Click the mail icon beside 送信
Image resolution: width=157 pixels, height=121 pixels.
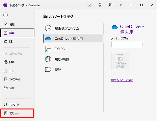(6, 88)
